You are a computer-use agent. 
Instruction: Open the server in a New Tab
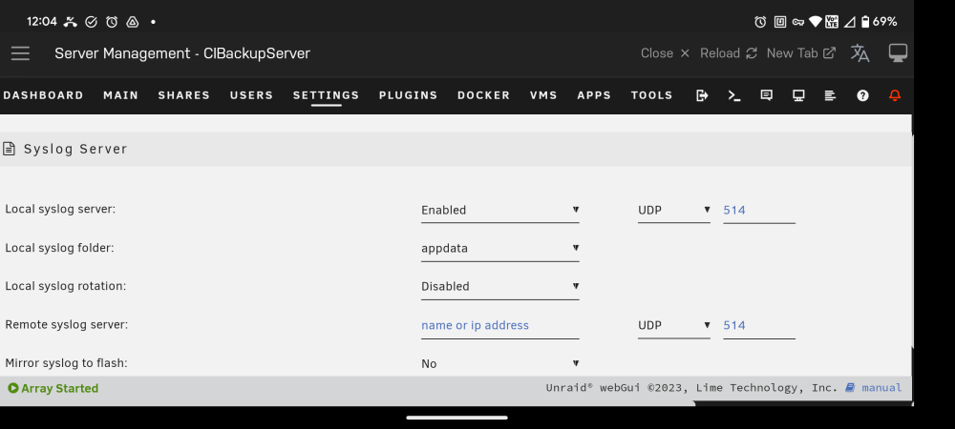coord(801,53)
